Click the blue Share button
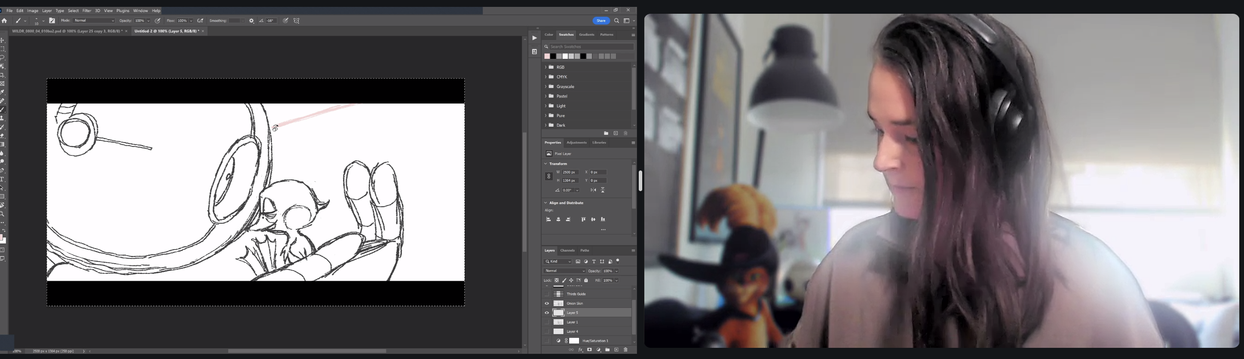Image resolution: width=1244 pixels, height=359 pixels. click(601, 21)
